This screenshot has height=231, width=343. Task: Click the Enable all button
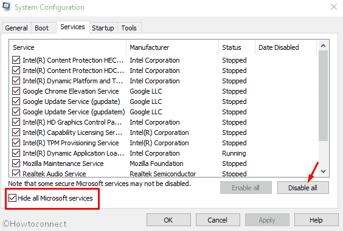pos(246,188)
